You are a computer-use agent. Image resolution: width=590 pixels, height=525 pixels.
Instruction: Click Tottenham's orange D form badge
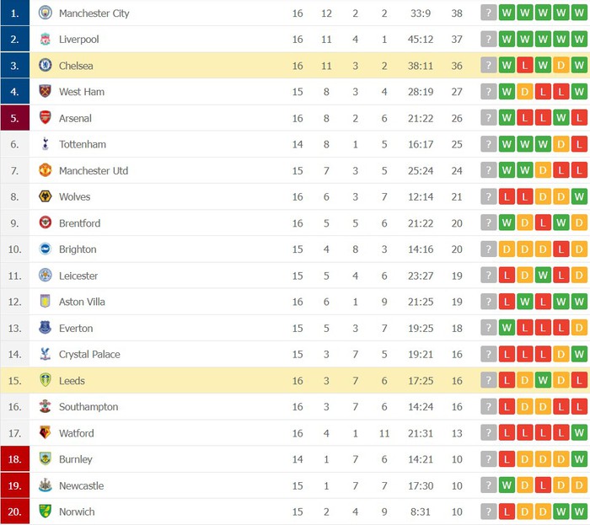[561, 144]
